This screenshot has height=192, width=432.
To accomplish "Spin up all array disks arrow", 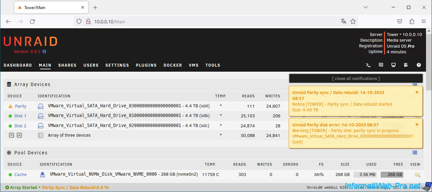I will tap(19, 135).
